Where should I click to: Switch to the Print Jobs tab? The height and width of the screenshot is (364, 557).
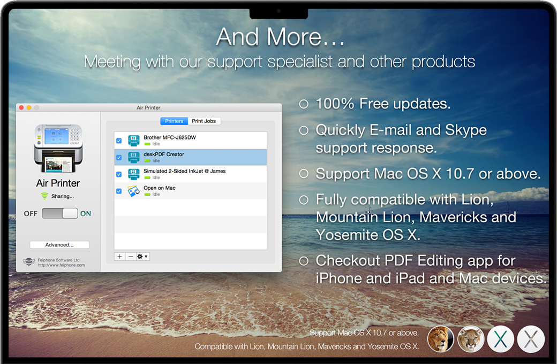(204, 121)
